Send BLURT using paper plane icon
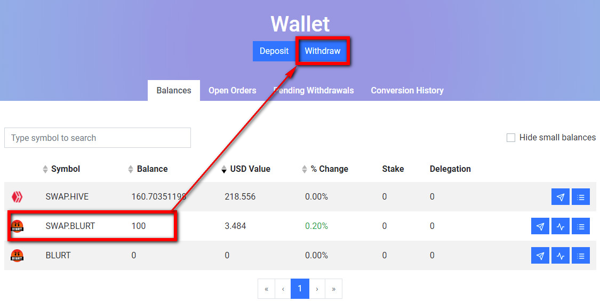 tap(540, 256)
